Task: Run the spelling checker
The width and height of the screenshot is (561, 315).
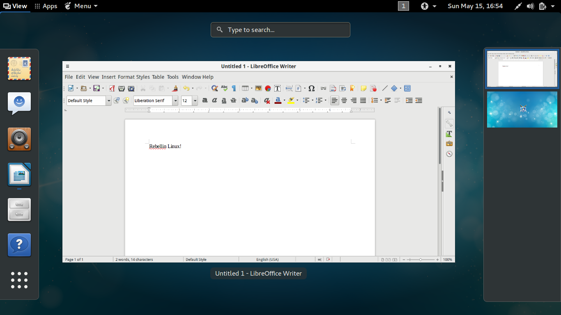Action: [x=224, y=88]
